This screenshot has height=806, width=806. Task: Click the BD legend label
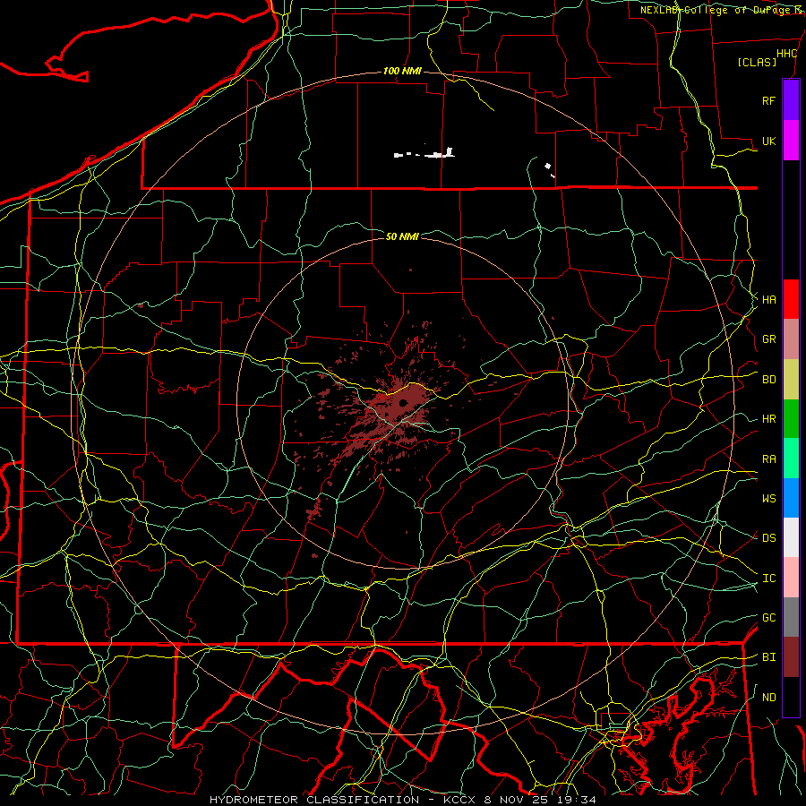click(x=768, y=380)
